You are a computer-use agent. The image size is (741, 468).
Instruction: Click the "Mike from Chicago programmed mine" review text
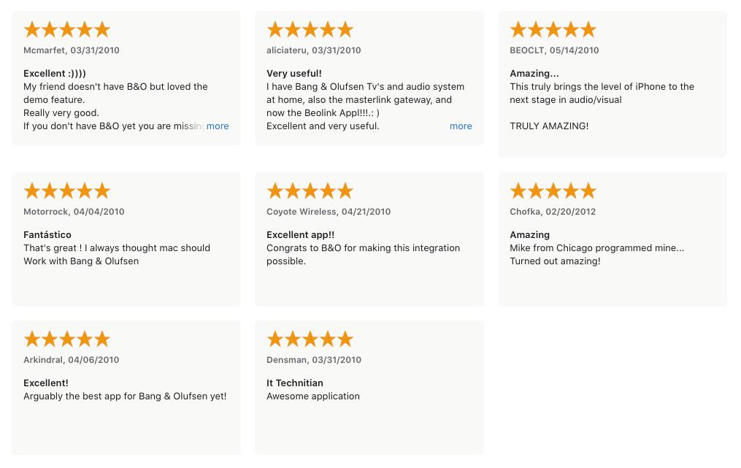pos(596,248)
